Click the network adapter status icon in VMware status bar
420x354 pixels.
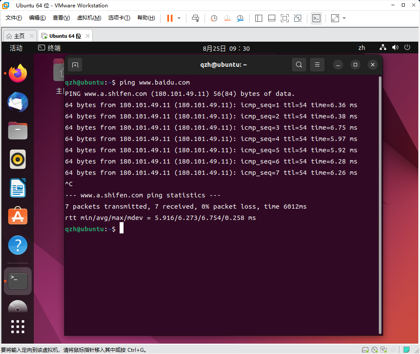pos(384,350)
